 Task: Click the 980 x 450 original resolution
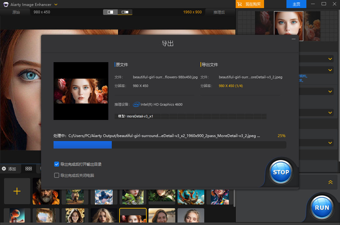(x=42, y=12)
